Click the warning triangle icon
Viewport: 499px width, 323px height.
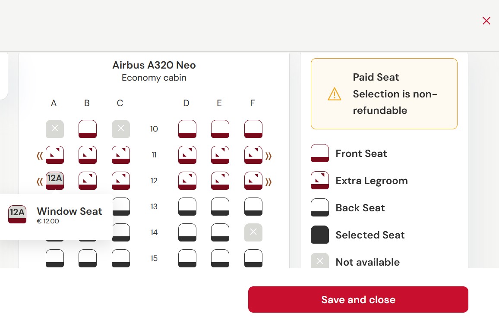(335, 94)
